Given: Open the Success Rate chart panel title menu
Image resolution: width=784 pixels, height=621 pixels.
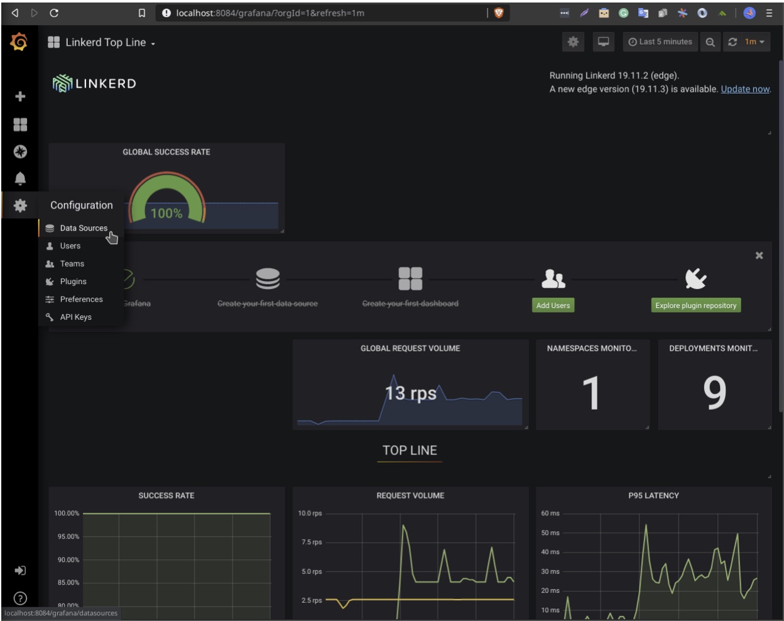Looking at the screenshot, I should (166, 495).
